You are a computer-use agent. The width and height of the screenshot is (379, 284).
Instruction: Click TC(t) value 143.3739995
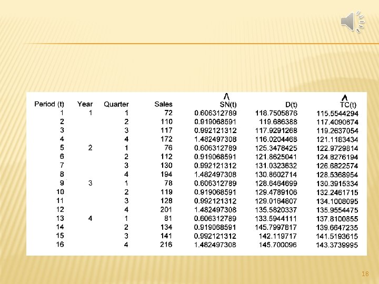pos(337,245)
